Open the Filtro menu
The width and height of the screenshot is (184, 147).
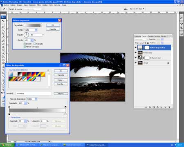(39, 5)
